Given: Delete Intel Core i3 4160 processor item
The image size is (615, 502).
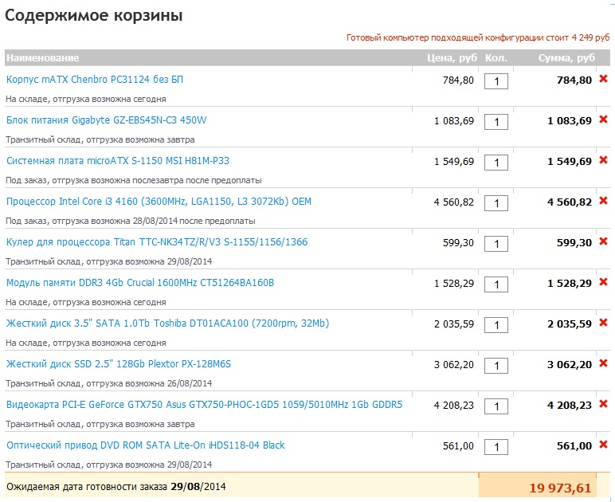Looking at the screenshot, I should tap(603, 201).
